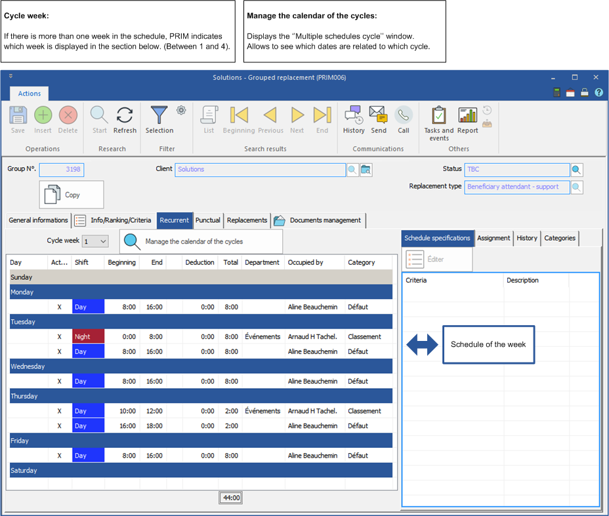Select the Saturday day header row

tap(201, 470)
